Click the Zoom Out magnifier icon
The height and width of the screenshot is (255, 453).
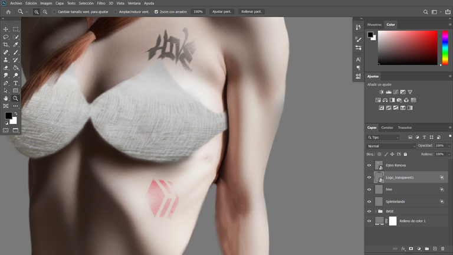[x=45, y=12]
